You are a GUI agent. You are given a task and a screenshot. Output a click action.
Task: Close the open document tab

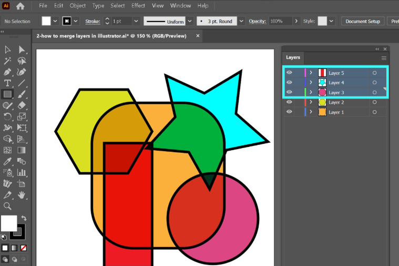click(198, 36)
